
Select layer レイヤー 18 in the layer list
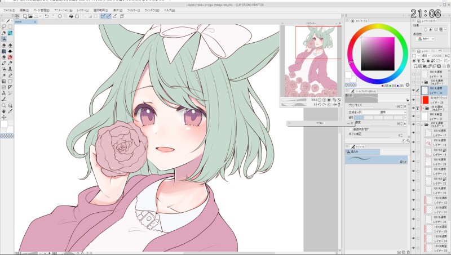(x=436, y=143)
